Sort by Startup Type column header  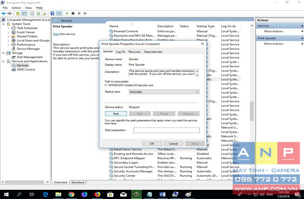click(x=205, y=26)
